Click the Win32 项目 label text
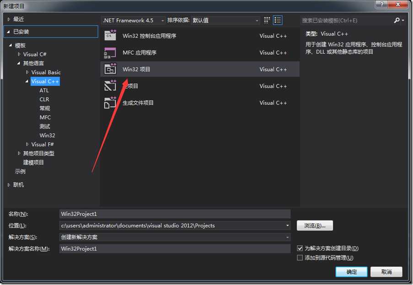 tap(136, 69)
